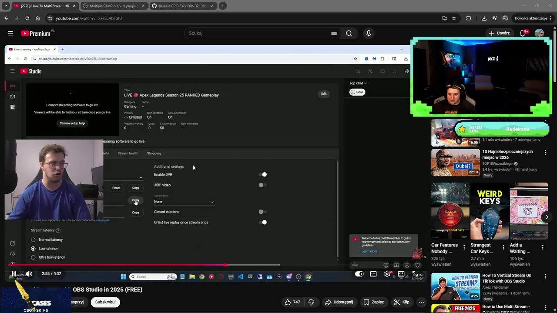The width and height of the screenshot is (557, 313).
Task: Create a clip with the Klip button
Action: coord(402,302)
